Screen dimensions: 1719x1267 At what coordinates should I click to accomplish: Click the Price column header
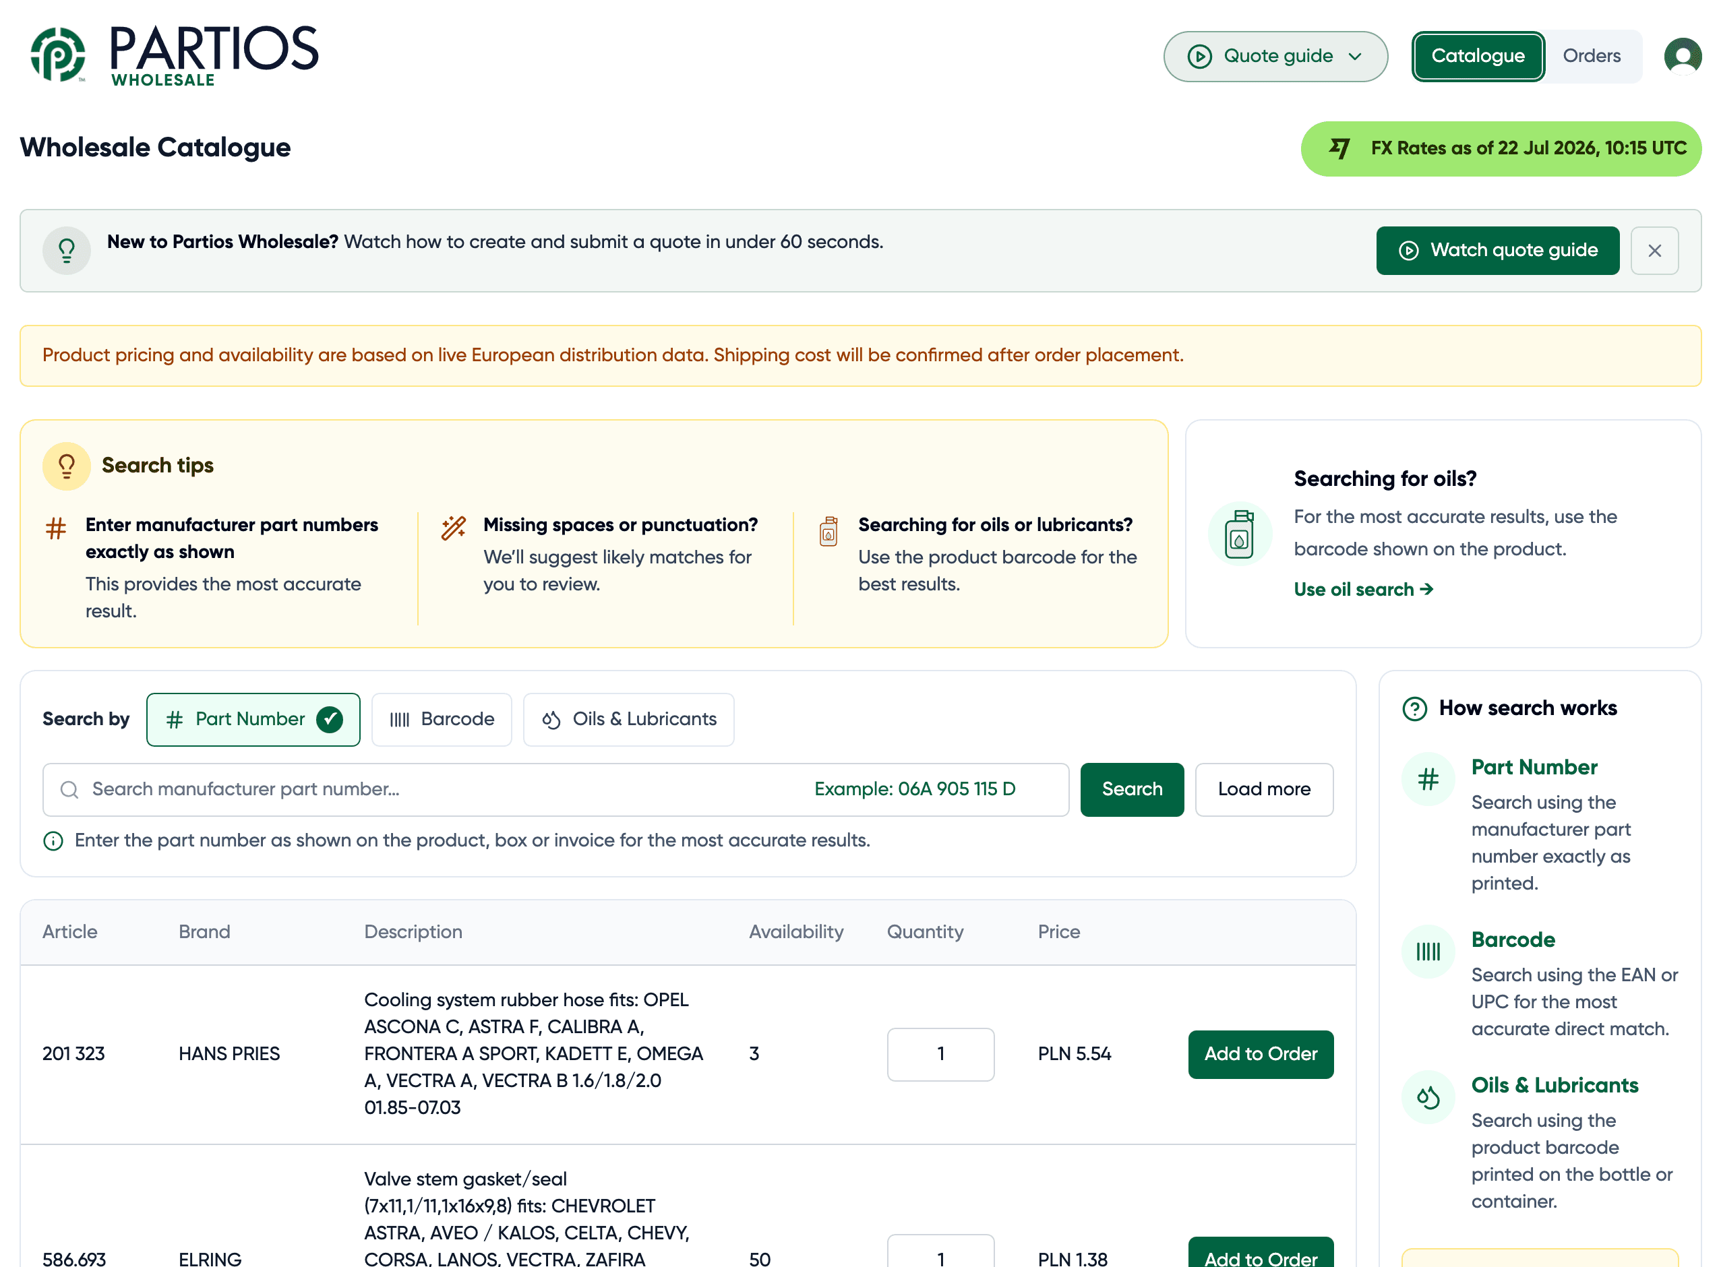[x=1058, y=931]
